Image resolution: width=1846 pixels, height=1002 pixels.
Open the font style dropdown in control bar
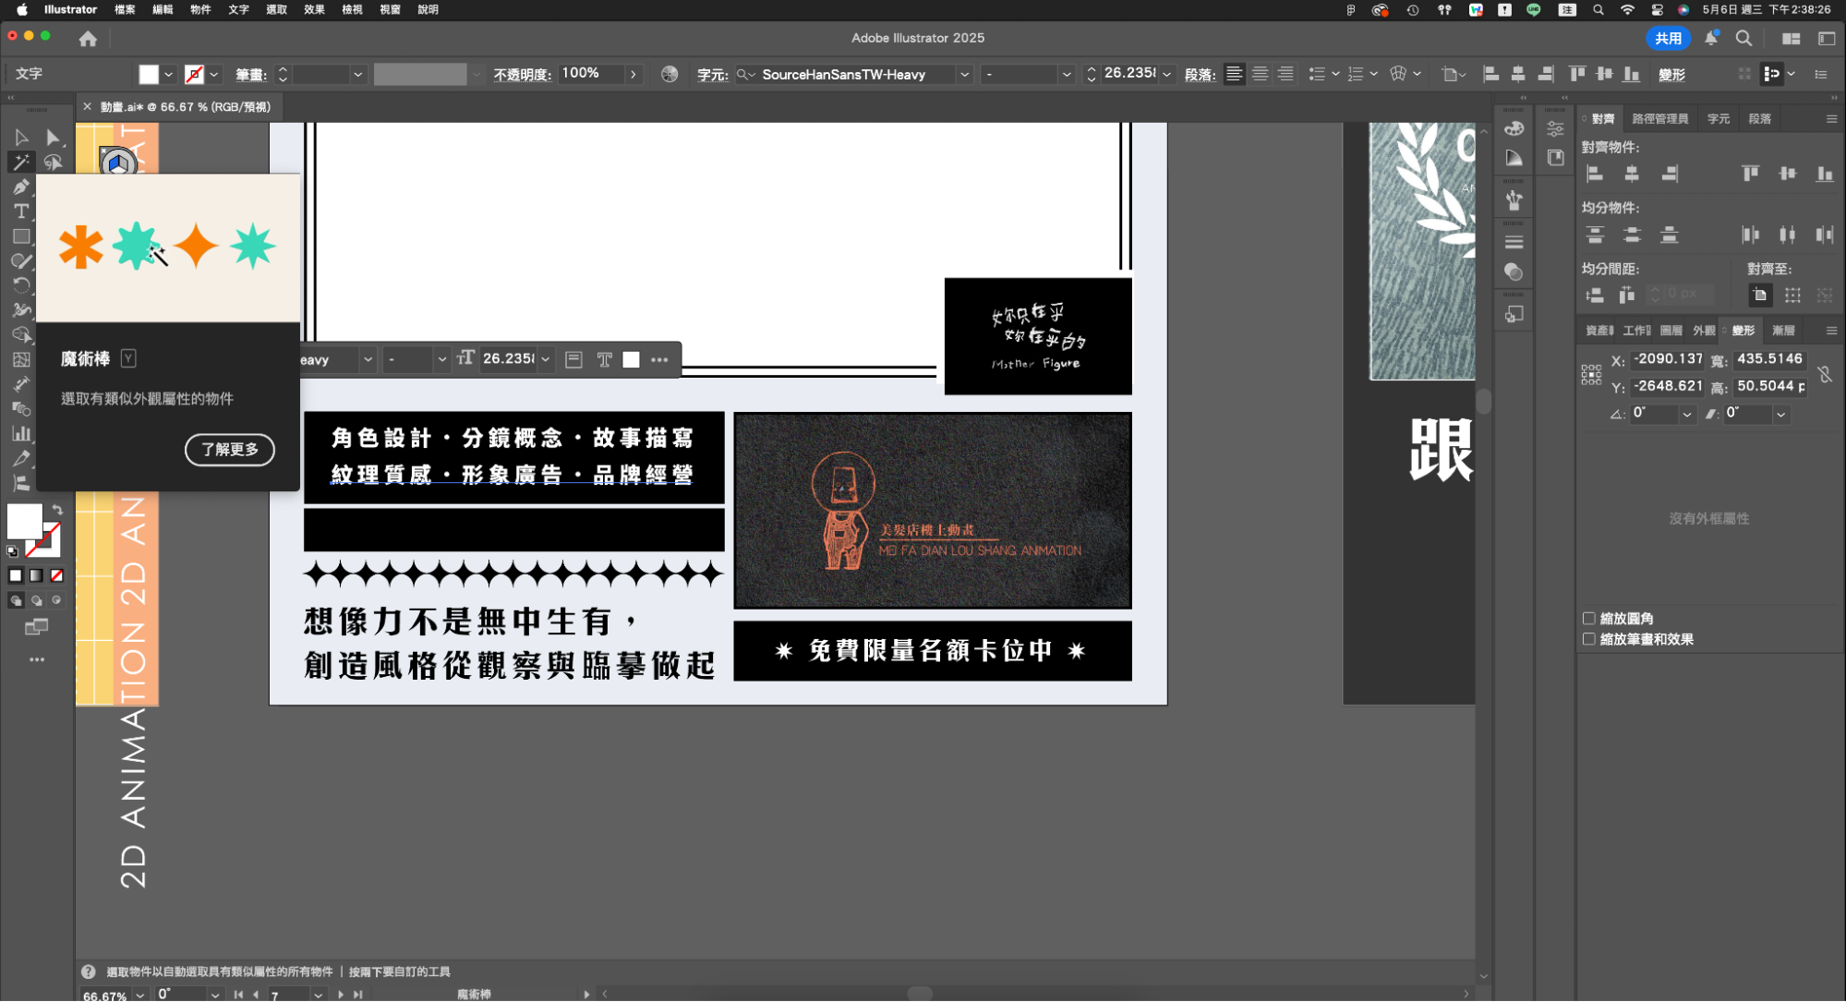(x=1067, y=74)
